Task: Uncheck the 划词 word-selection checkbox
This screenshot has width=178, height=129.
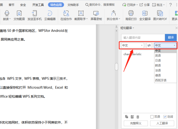Action: 165,117
